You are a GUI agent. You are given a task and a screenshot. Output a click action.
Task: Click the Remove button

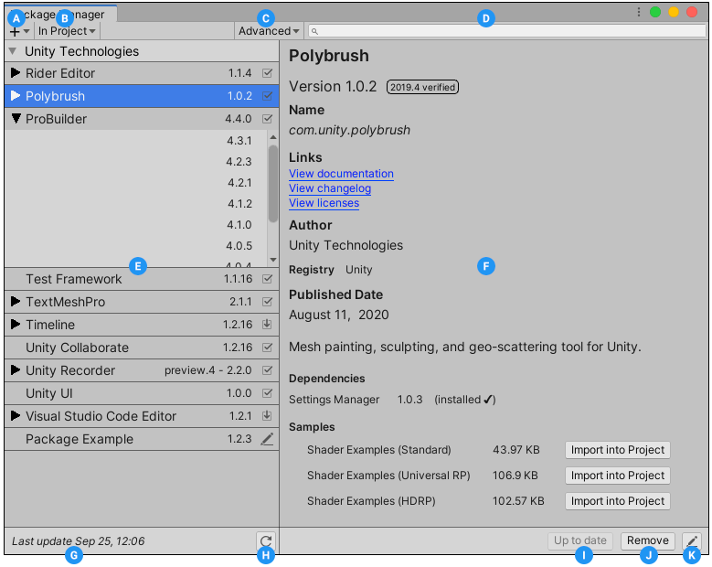click(647, 540)
